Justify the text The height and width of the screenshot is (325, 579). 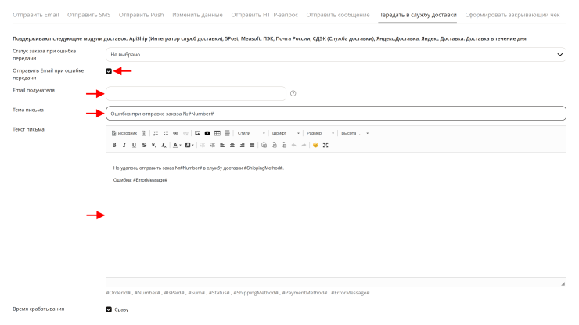[252, 145]
